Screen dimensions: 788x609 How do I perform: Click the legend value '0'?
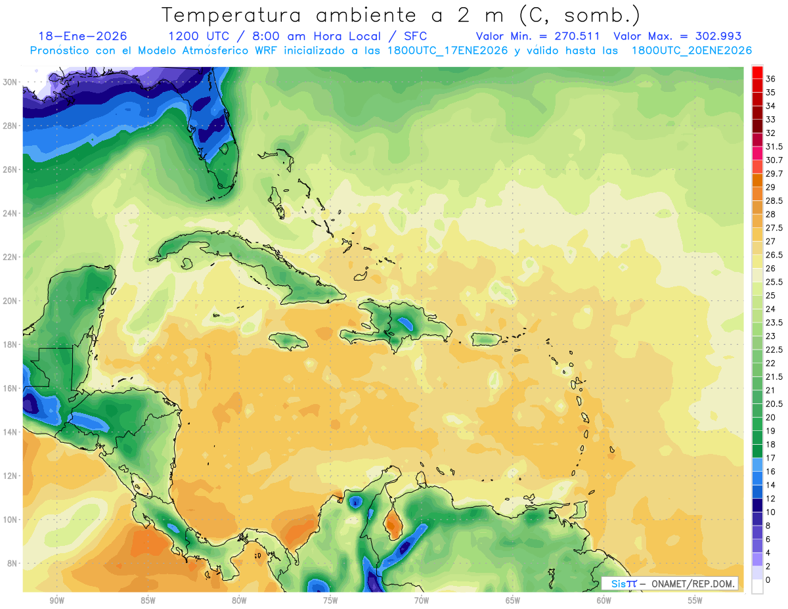click(768, 579)
